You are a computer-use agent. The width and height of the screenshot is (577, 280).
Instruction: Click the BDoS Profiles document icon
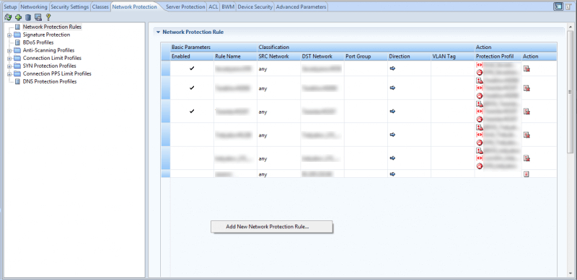pyautogui.click(x=17, y=42)
